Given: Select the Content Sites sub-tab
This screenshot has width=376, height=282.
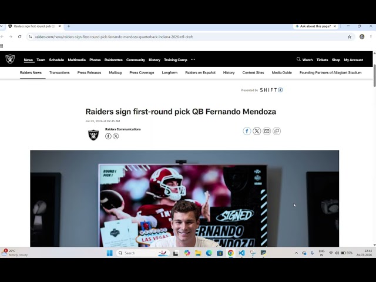Looking at the screenshot, I should pyautogui.click(x=253, y=72).
